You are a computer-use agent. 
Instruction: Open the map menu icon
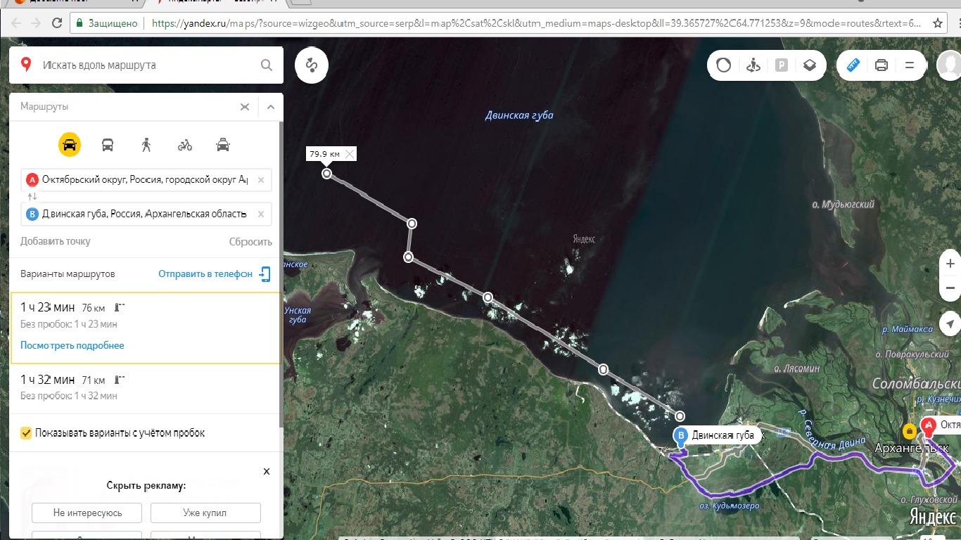tap(910, 65)
